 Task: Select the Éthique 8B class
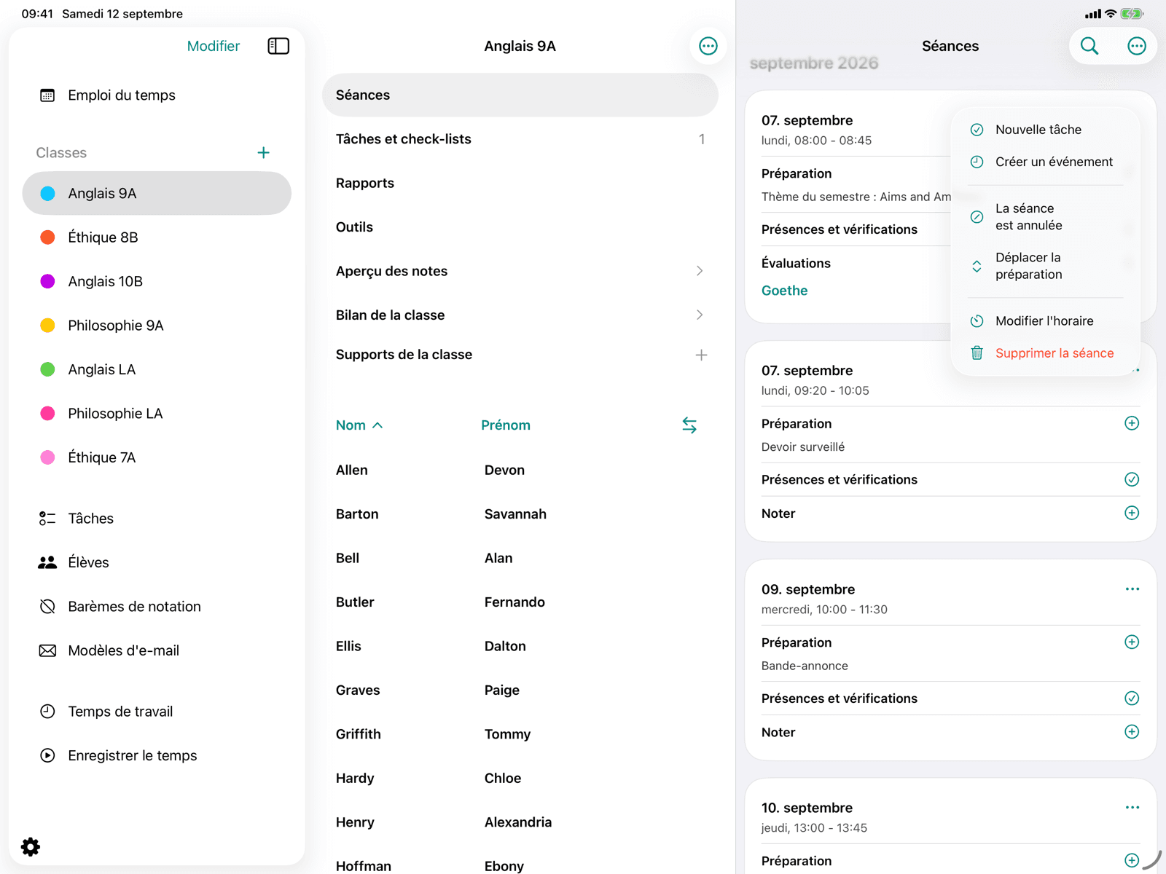tap(157, 237)
